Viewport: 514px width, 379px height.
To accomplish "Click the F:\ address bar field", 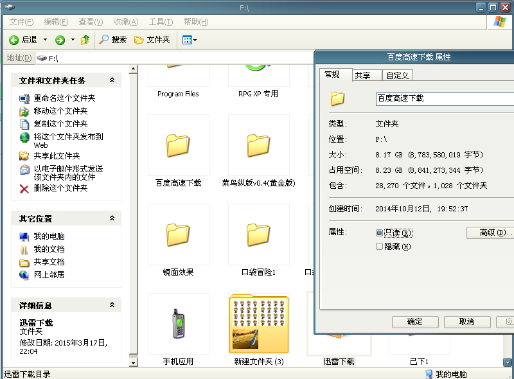I will [173, 58].
